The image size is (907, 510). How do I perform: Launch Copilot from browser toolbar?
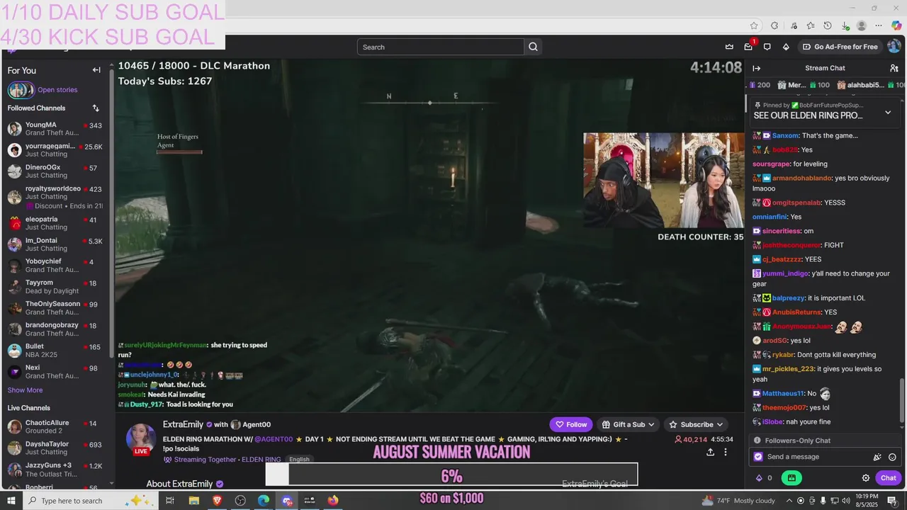click(896, 25)
